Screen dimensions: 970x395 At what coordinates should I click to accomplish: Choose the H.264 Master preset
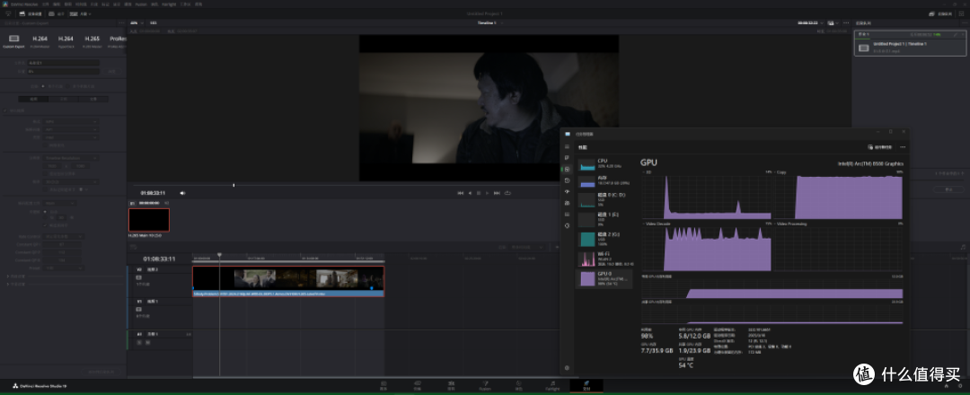click(40, 40)
